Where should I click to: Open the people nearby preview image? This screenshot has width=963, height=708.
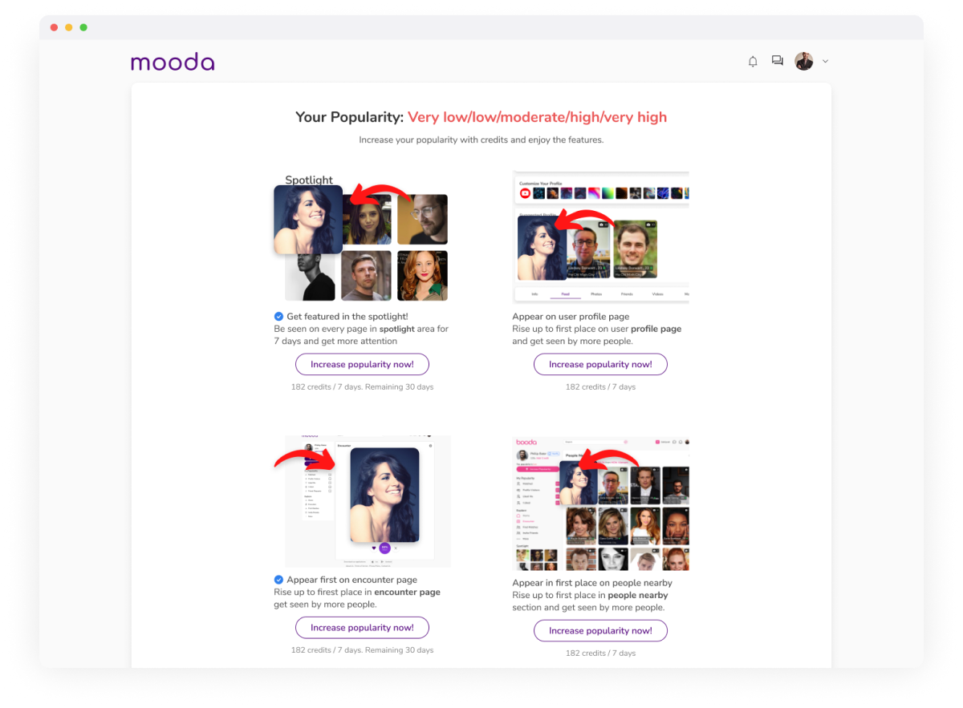click(x=600, y=504)
